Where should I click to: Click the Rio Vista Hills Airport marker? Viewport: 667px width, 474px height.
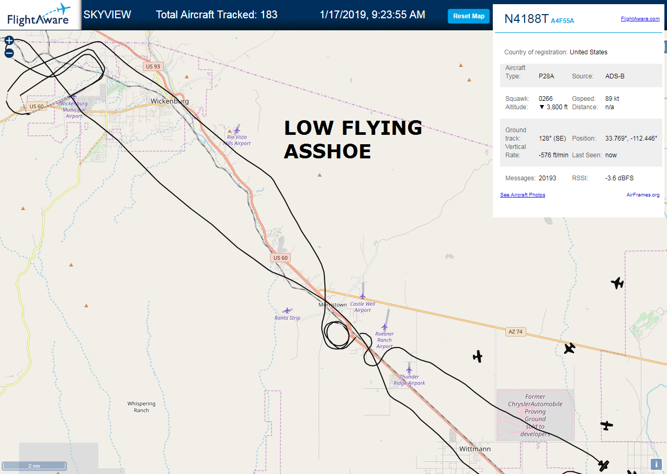(x=237, y=130)
